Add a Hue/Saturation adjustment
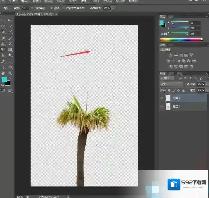209x198 pixels. (x=168, y=61)
